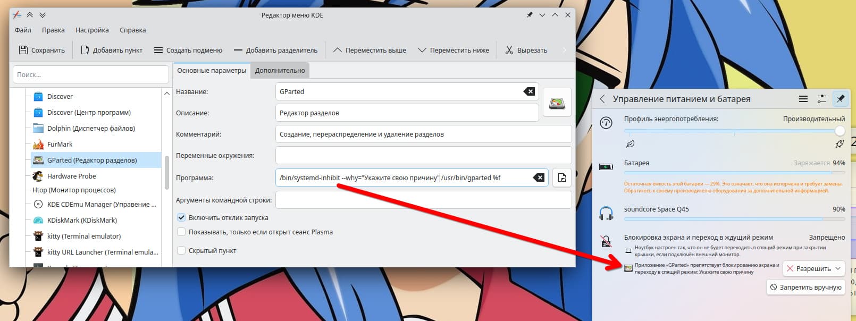Click the KDE Menu Editor title bar app icon
856x321 pixels.
pos(18,15)
